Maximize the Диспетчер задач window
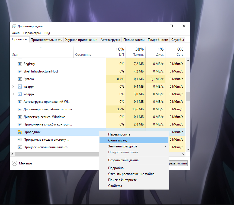This screenshot has height=205, width=234. click(x=171, y=26)
